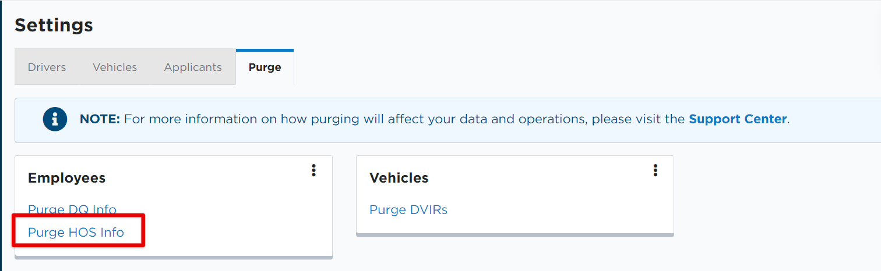The image size is (881, 271).
Task: Switch to the Drivers tab
Action: pyautogui.click(x=47, y=67)
